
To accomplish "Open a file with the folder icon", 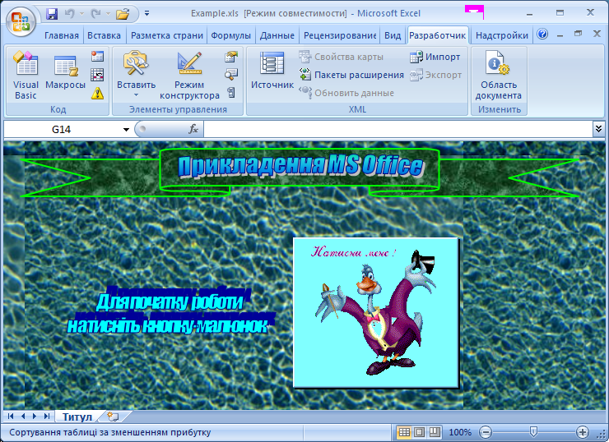I will (123, 14).
